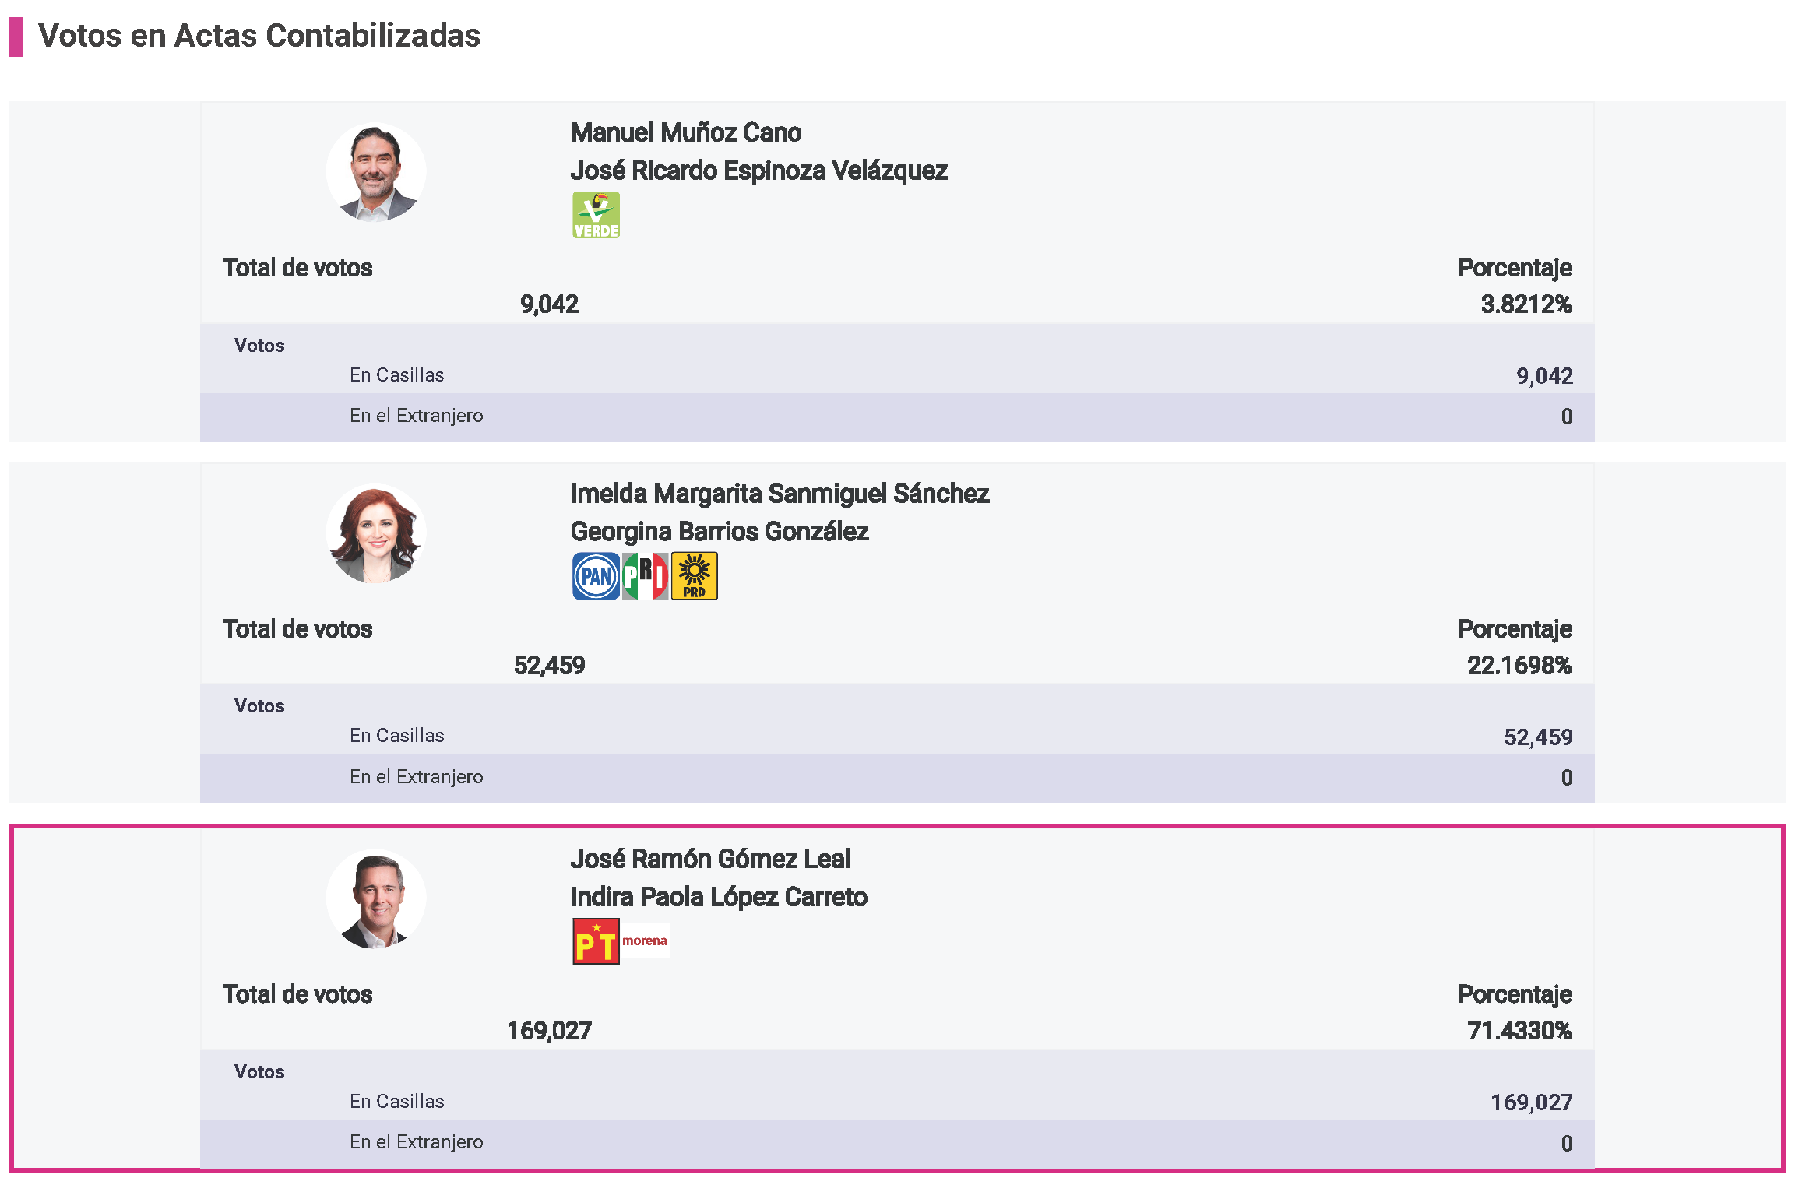
Task: Click the PRI party logo icon
Action: pyautogui.click(x=645, y=576)
